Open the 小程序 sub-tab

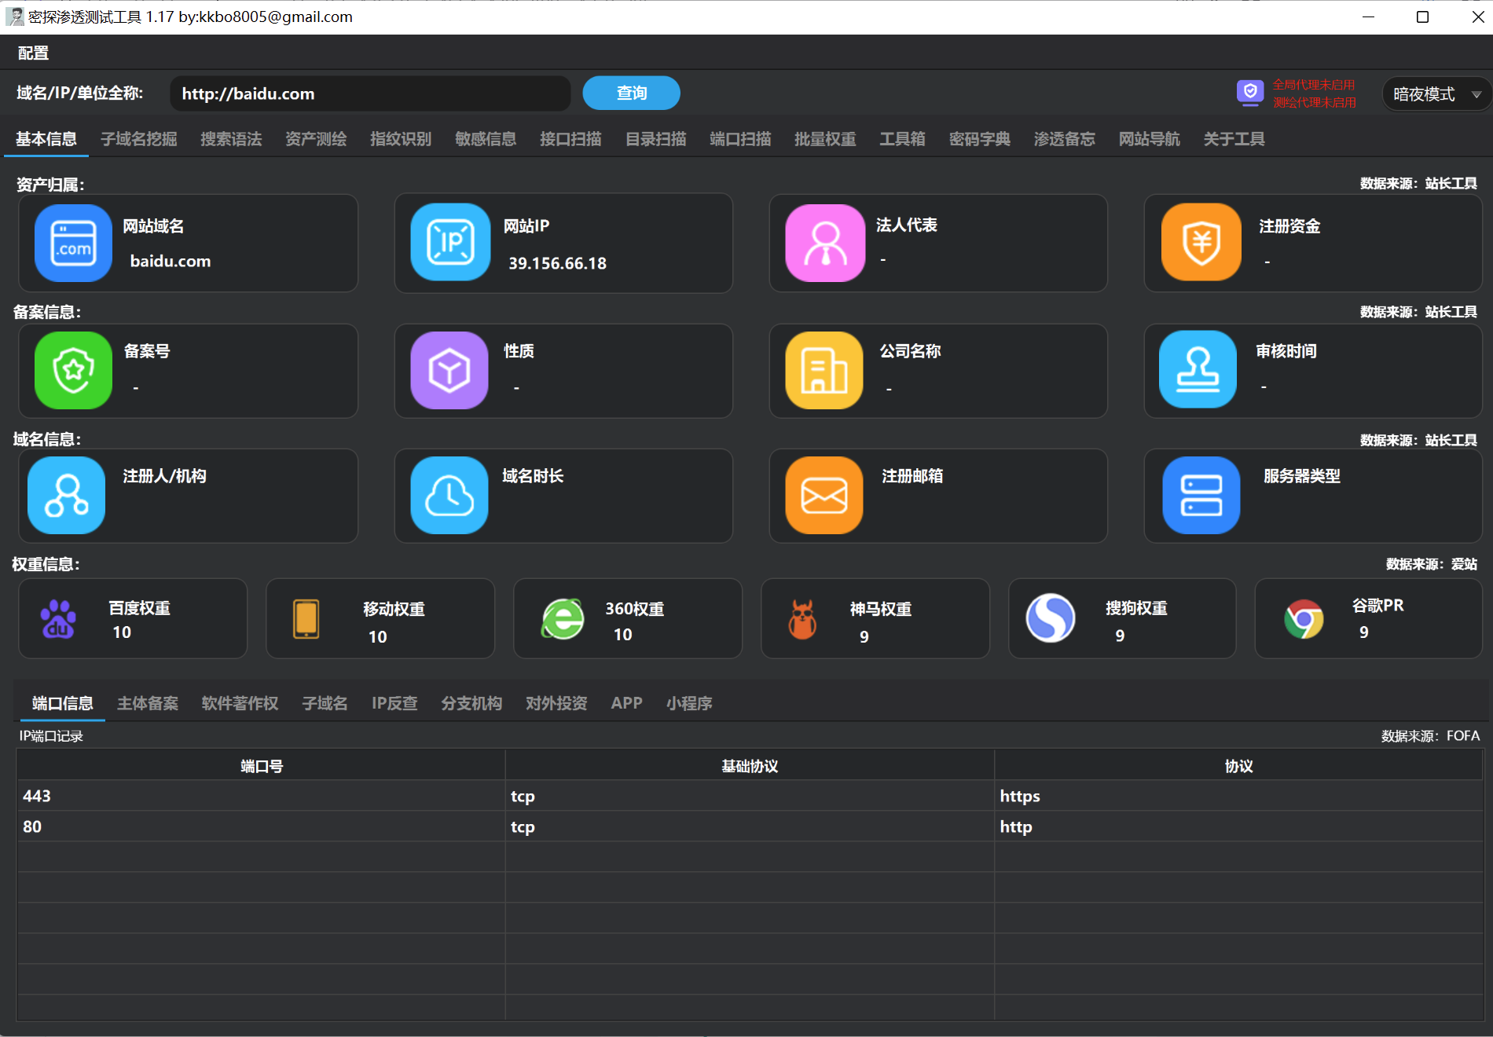(689, 703)
